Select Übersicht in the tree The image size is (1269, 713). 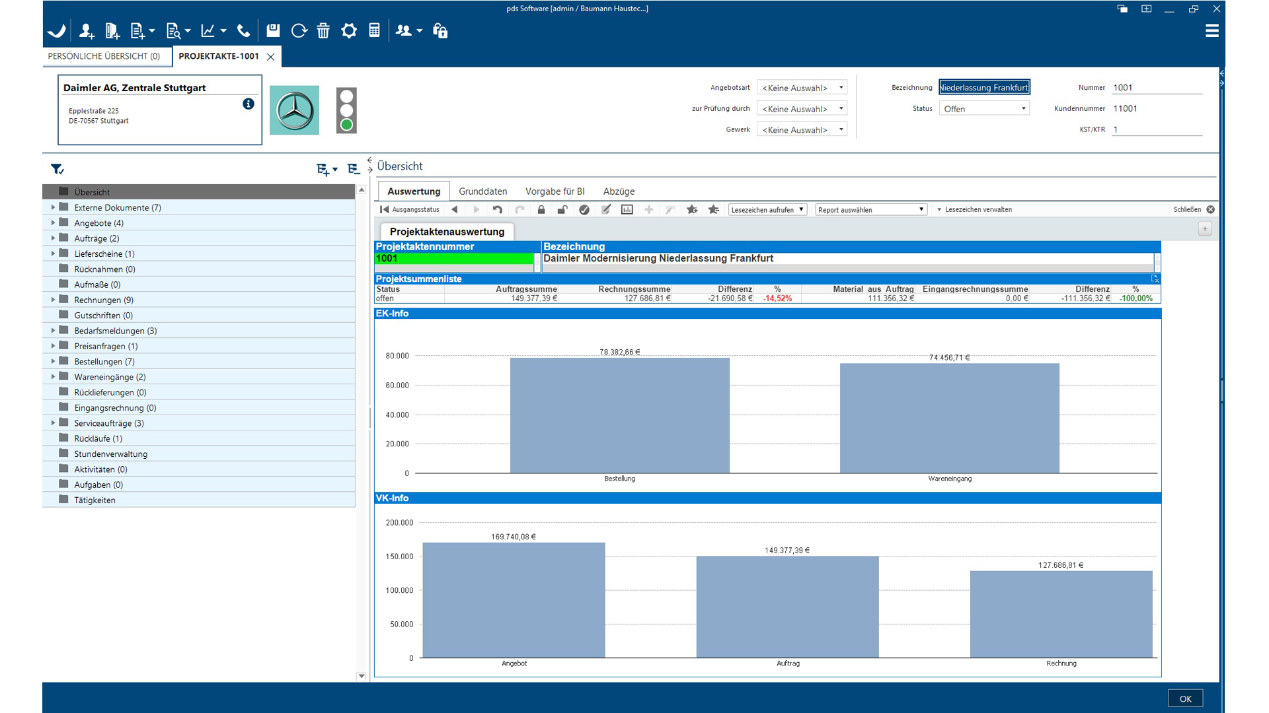click(x=199, y=192)
